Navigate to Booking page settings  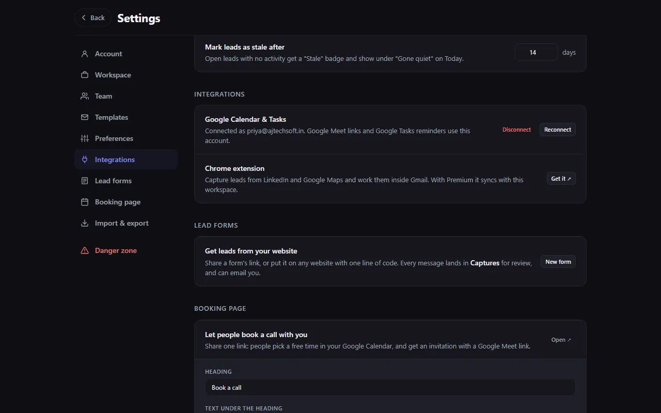point(126,202)
